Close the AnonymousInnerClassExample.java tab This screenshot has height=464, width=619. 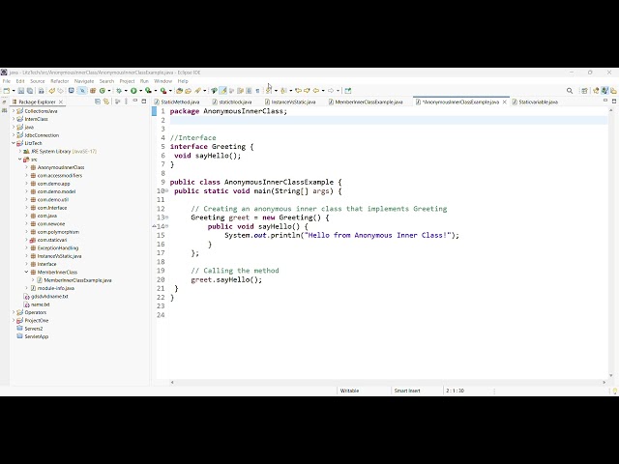505,102
